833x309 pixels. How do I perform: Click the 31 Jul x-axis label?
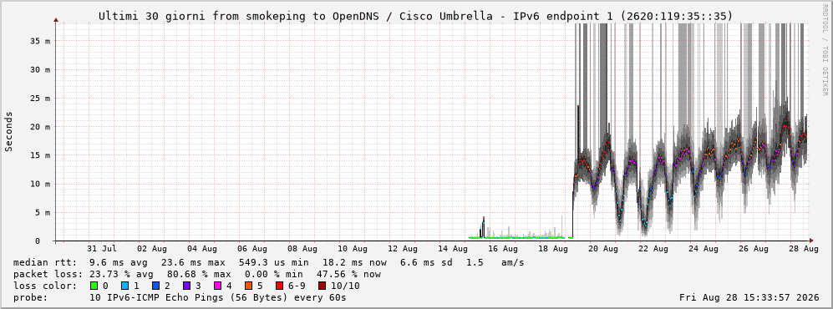click(102, 249)
